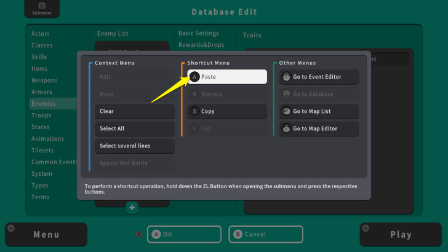Open the ZL Submenu button
Screen dimensions: 448x252
[x=42, y=9]
